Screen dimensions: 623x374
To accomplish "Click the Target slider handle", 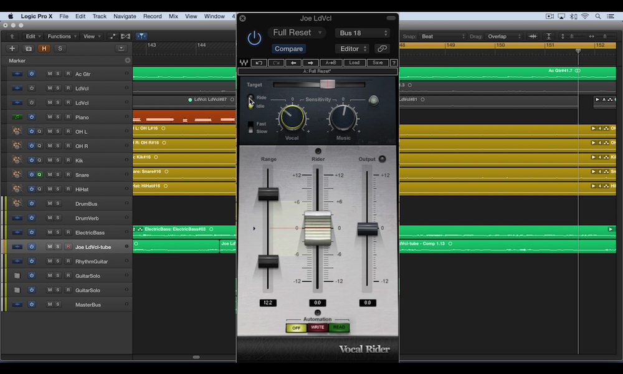I will point(328,84).
